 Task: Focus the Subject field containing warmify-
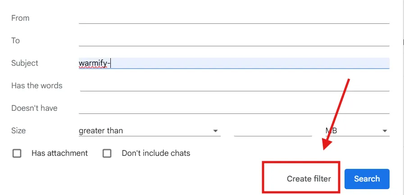point(234,63)
